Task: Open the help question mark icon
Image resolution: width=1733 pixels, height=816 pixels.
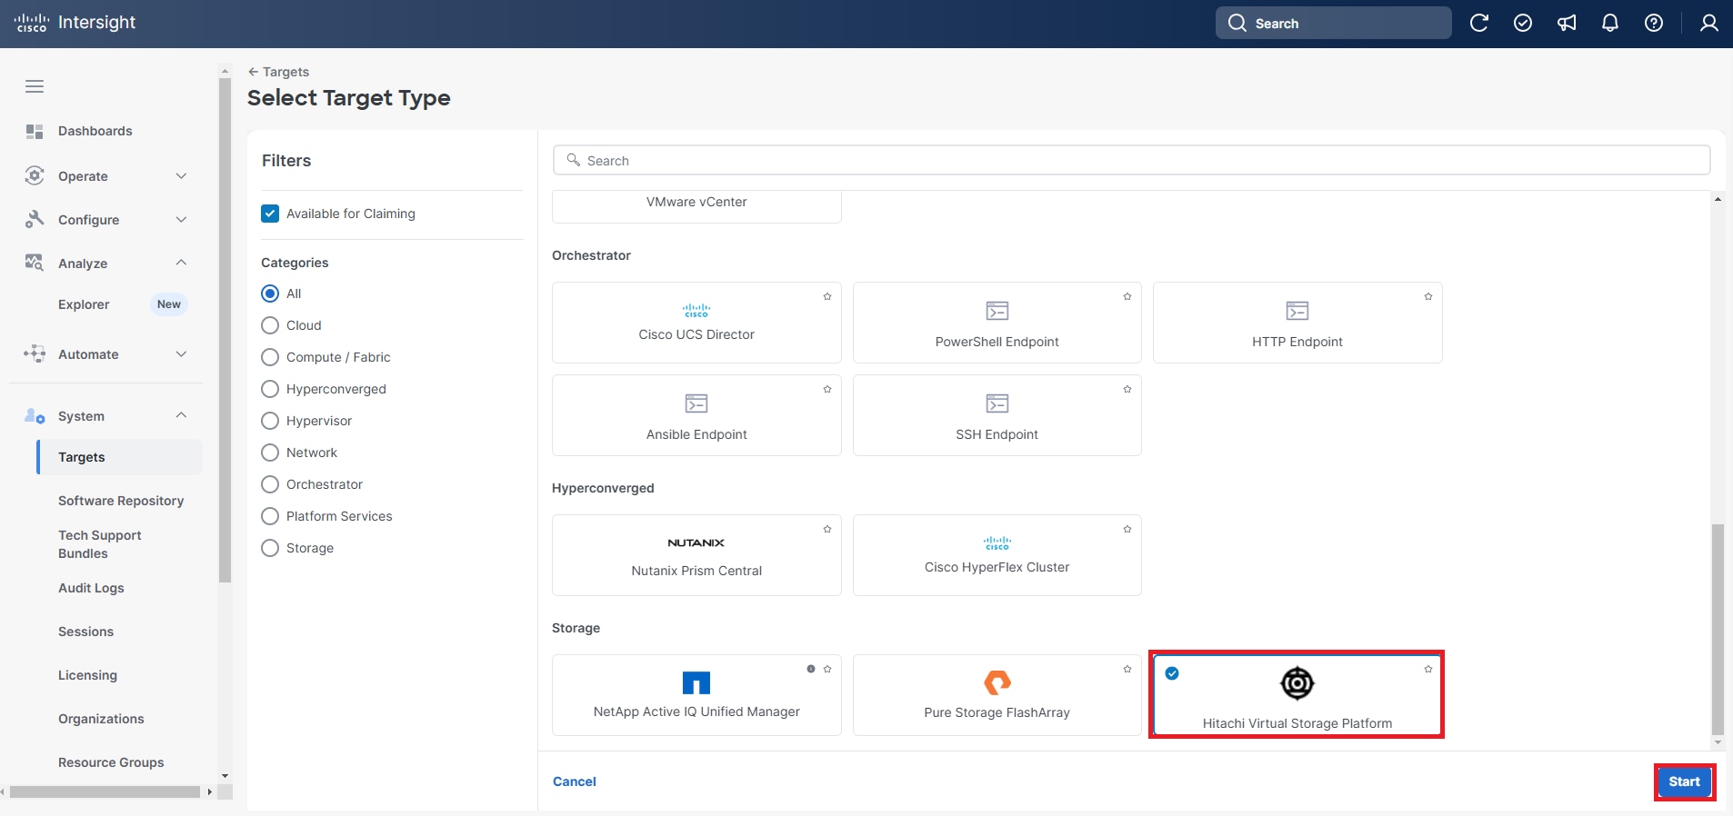Action: [1653, 23]
